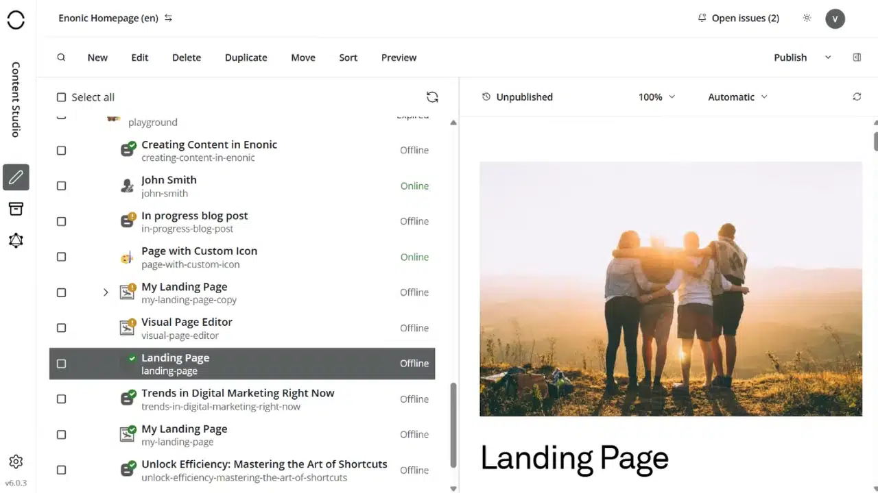This screenshot has width=878, height=493.
Task: Open settings gear in left sidebar
Action: [16, 462]
